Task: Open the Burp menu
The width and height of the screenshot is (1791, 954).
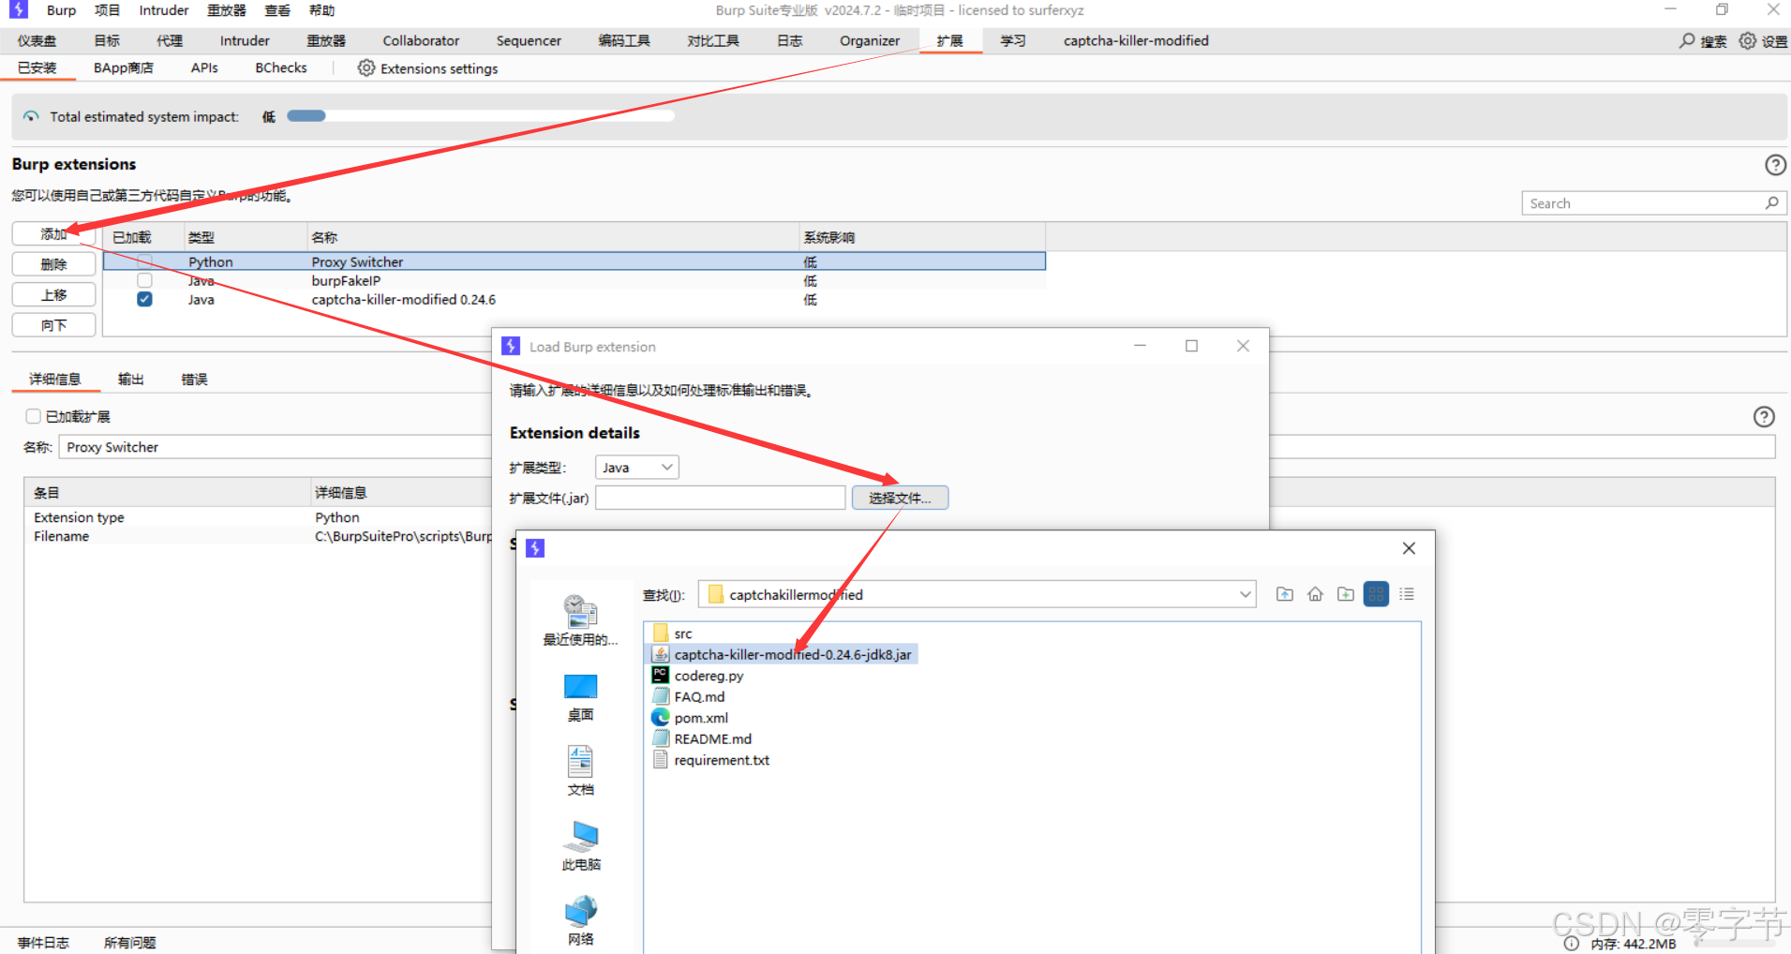Action: [x=61, y=10]
